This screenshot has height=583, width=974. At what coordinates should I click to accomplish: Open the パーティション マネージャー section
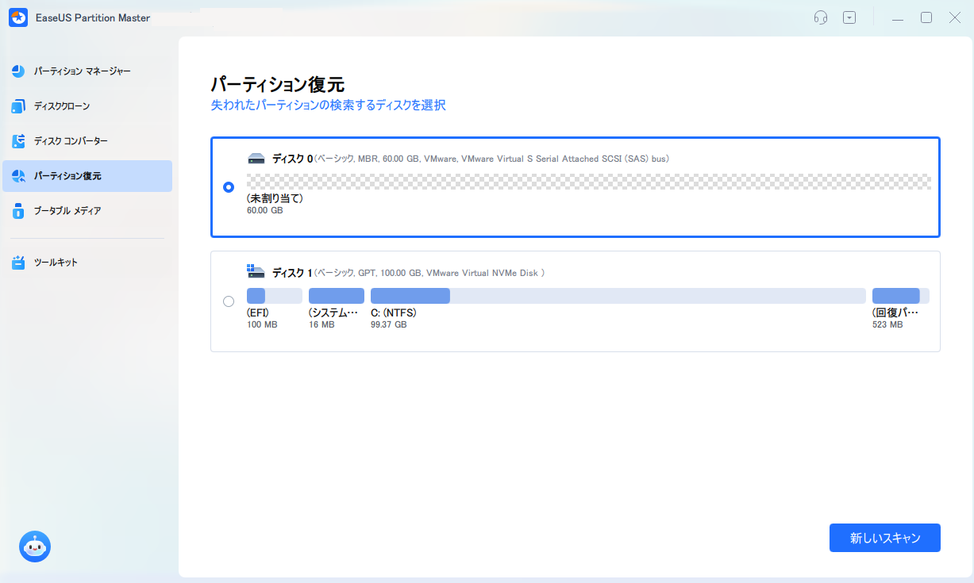click(x=78, y=71)
